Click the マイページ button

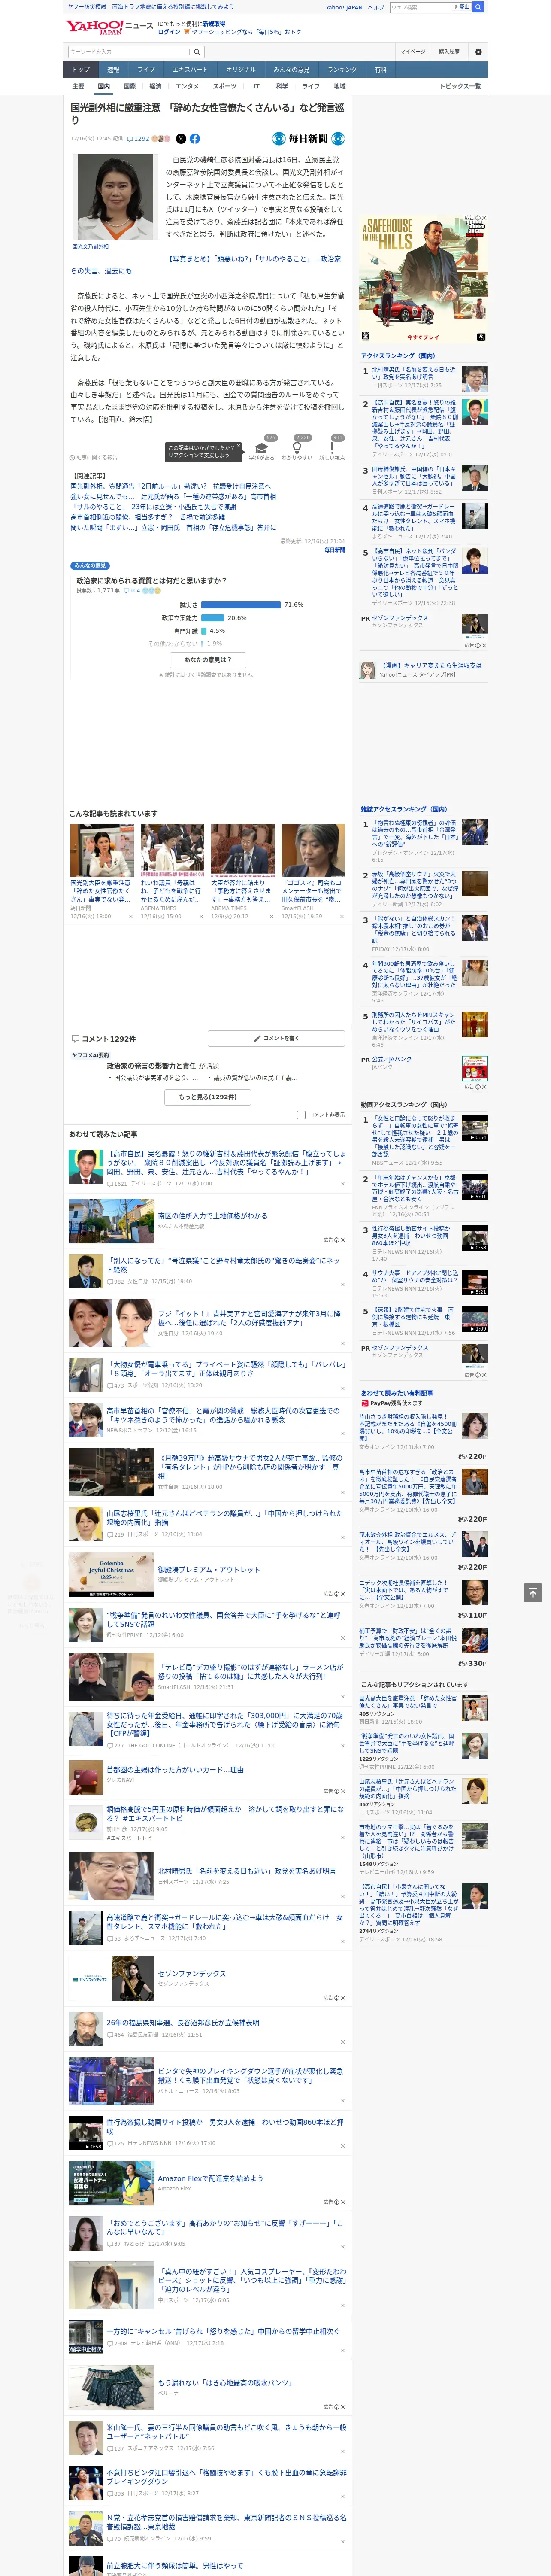click(412, 52)
